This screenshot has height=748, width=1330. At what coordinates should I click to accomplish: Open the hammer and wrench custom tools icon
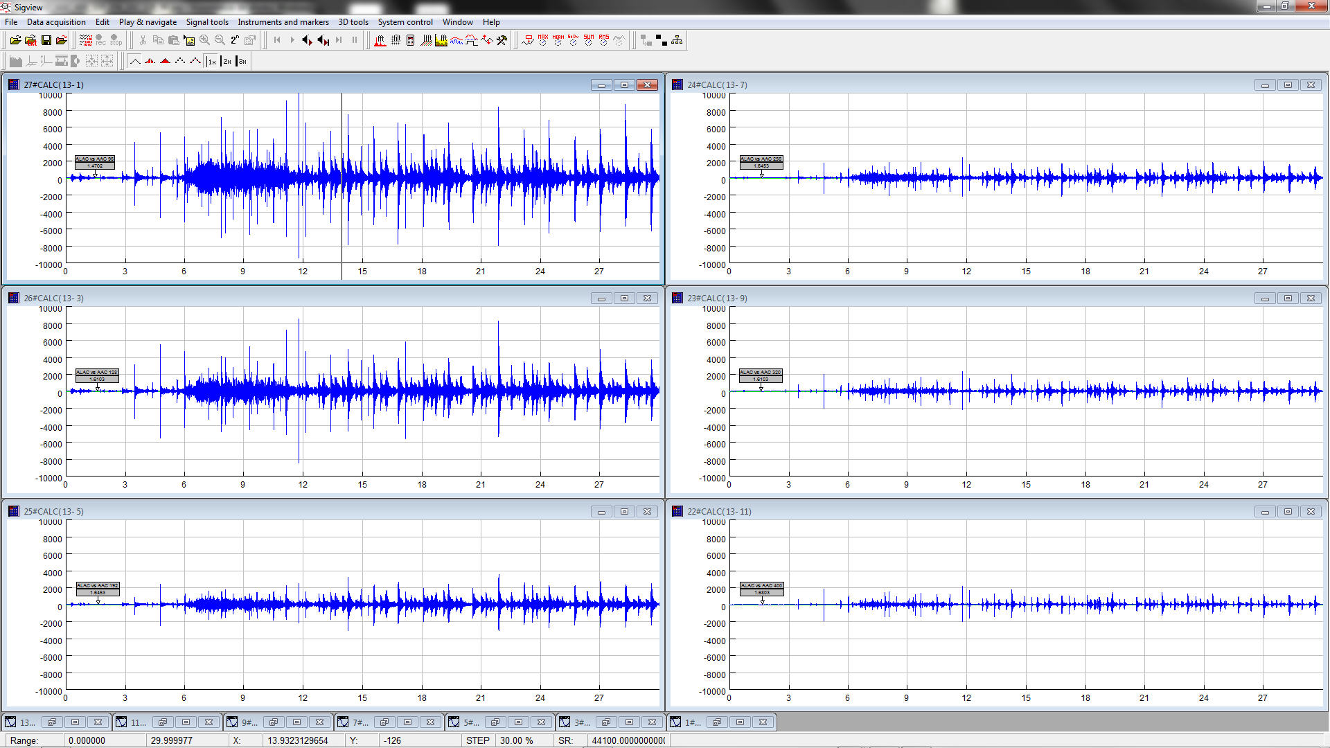tap(502, 40)
